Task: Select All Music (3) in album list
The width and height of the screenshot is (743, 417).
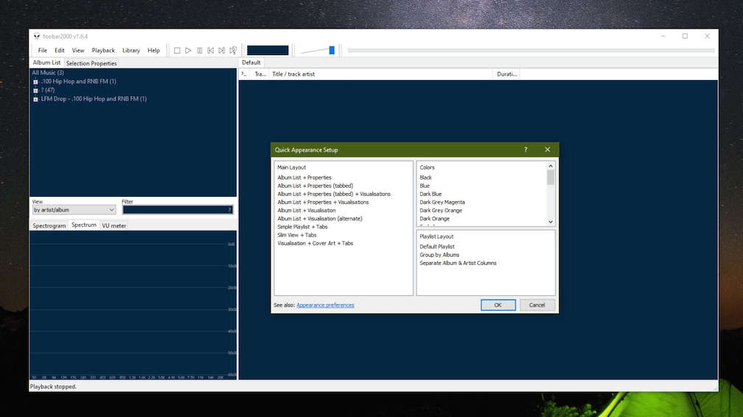Action: pyautogui.click(x=48, y=73)
